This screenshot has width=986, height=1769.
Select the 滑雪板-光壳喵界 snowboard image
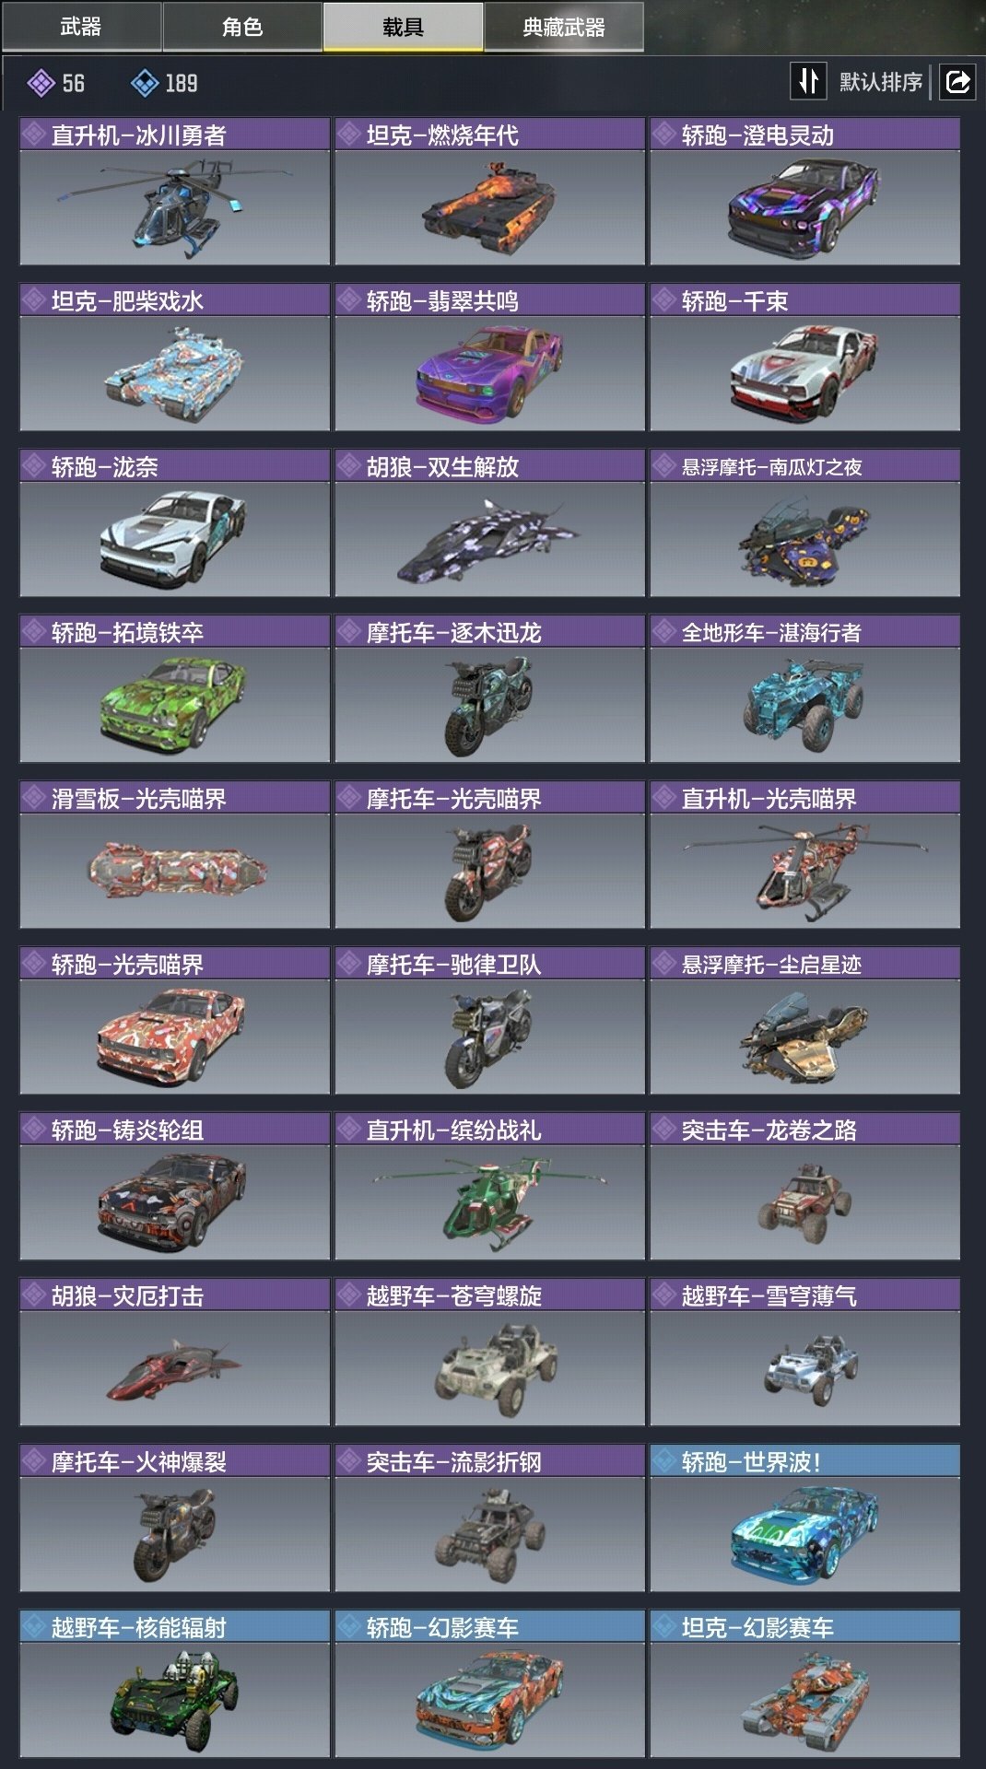pos(174,872)
